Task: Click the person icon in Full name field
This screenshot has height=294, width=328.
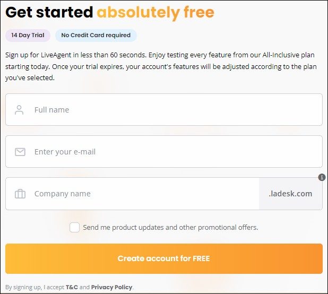Action: coord(19,110)
